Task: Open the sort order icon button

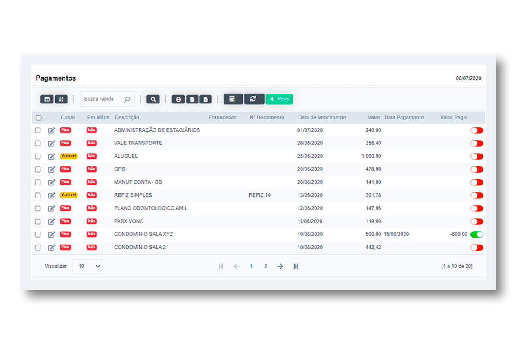Action: click(x=61, y=100)
